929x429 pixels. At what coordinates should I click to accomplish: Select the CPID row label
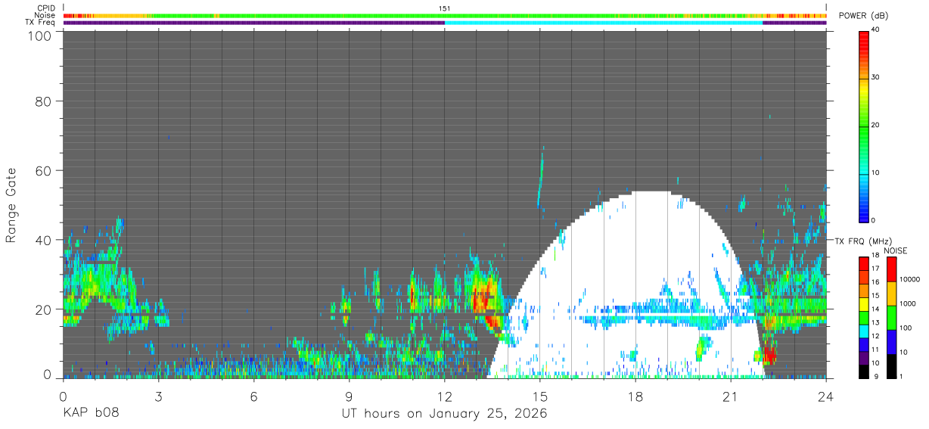(x=45, y=8)
